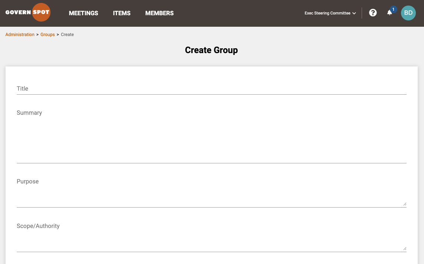The height and width of the screenshot is (264, 424).
Task: Click the Purpose field resize handle
Action: 405,204
